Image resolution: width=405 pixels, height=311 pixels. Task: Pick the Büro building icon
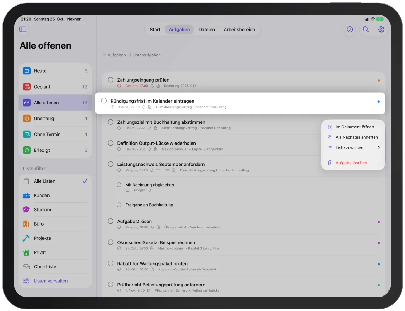pos(26,224)
